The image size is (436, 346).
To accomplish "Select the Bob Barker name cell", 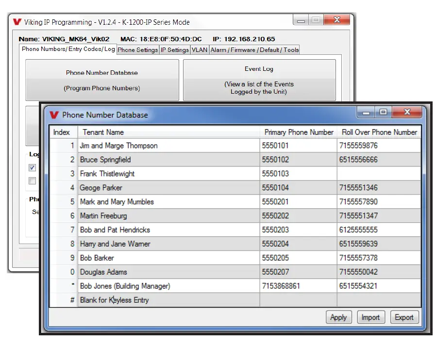I will pyautogui.click(x=168, y=258).
